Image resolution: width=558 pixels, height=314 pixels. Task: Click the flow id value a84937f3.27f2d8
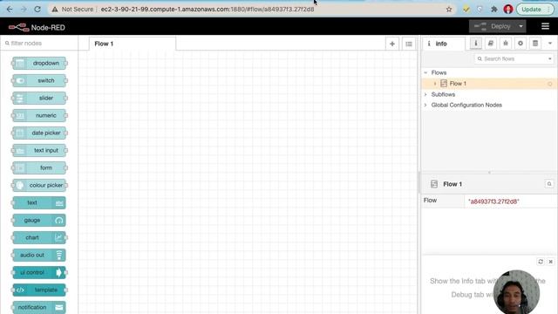pos(493,201)
